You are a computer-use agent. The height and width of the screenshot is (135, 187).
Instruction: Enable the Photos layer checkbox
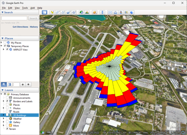pyautogui.click(x=7, y=108)
